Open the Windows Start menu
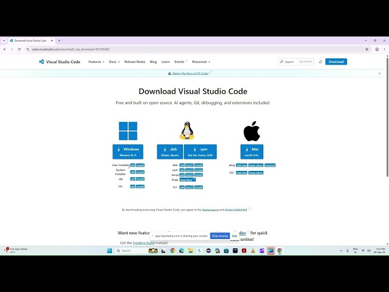This screenshot has height=292, width=389. pyautogui.click(x=109, y=251)
